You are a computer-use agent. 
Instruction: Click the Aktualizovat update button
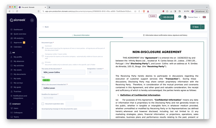pyautogui.click(x=201, y=11)
